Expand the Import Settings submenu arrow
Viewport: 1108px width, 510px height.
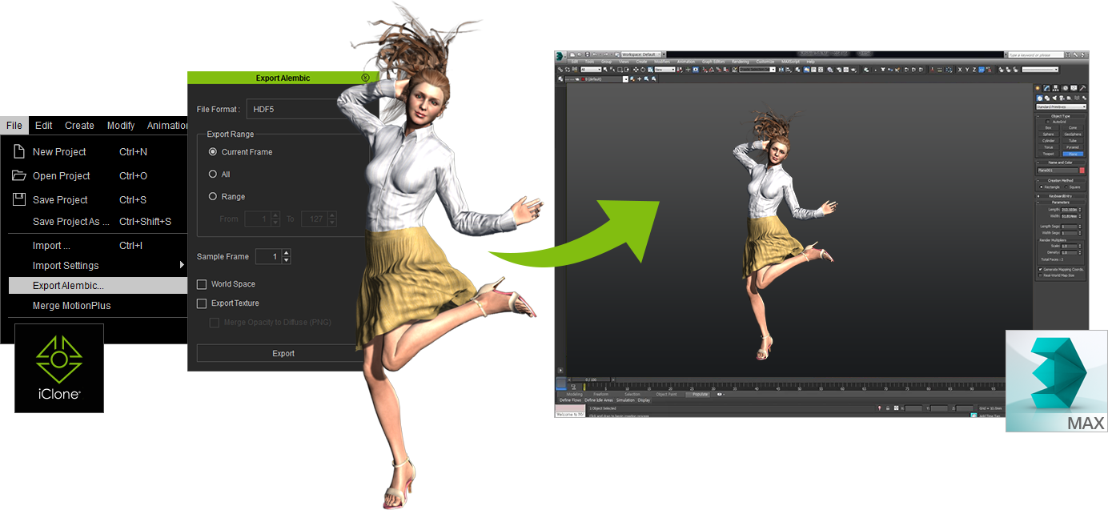pyautogui.click(x=182, y=265)
